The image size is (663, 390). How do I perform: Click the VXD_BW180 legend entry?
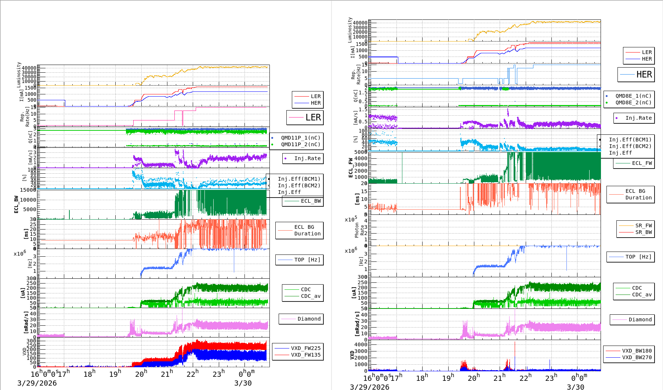pyautogui.click(x=637, y=351)
